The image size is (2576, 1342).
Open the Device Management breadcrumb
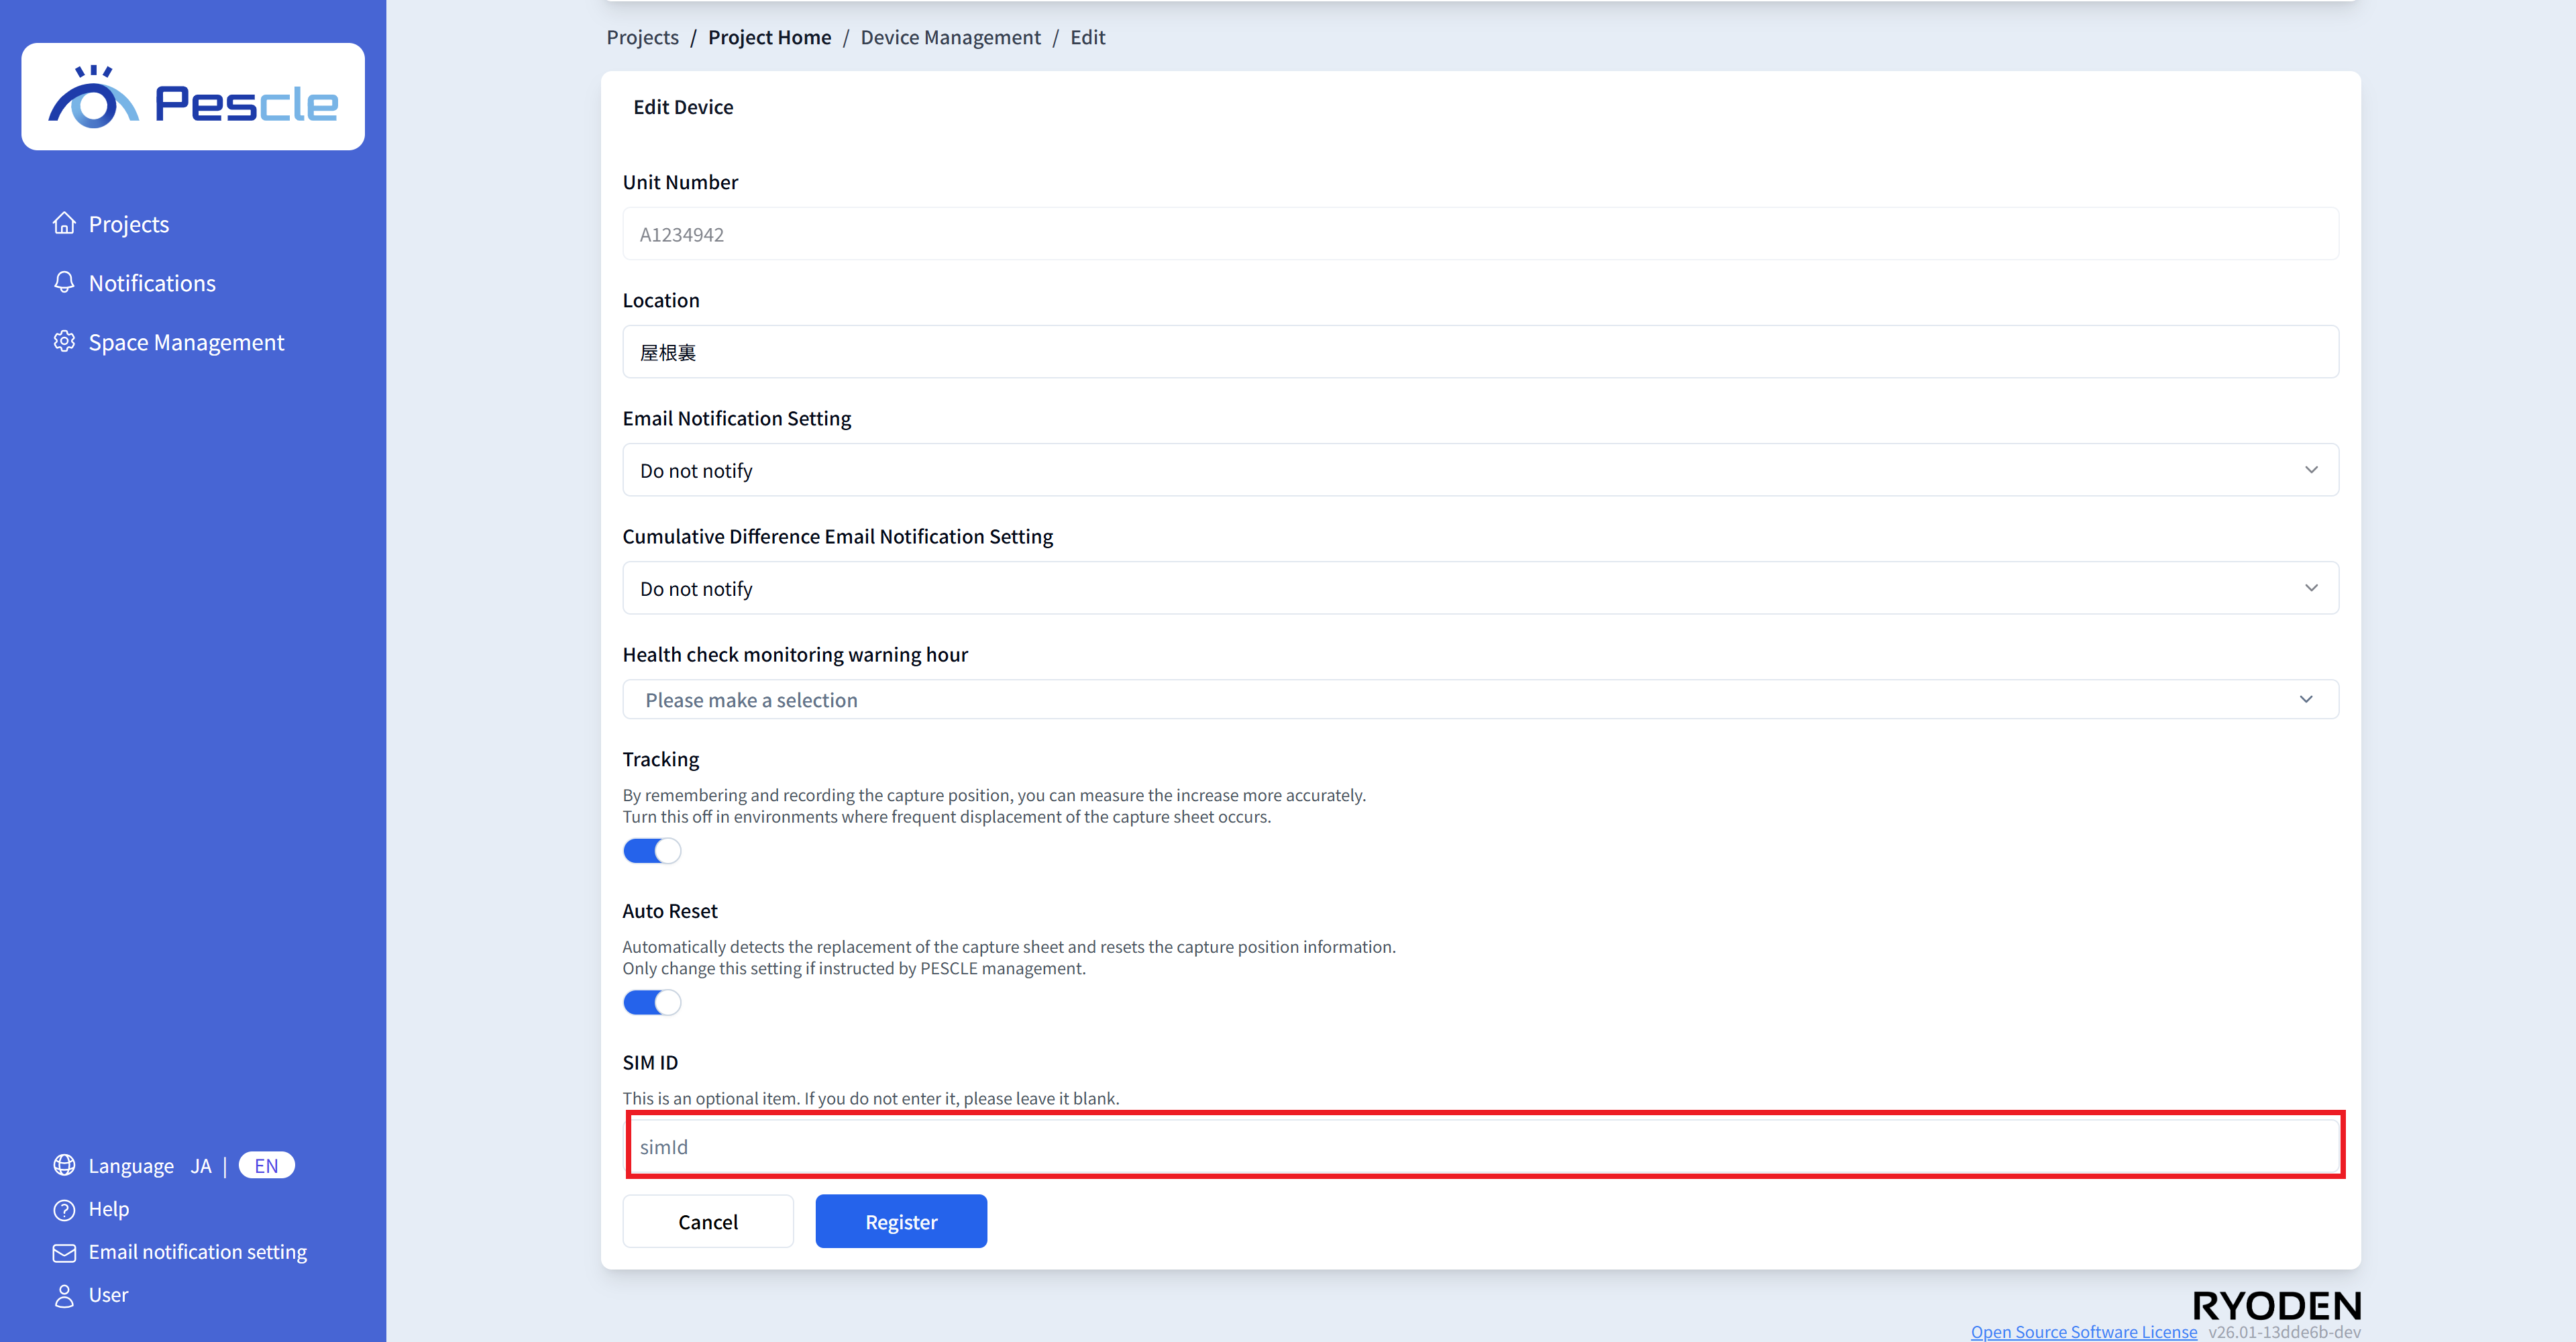pos(950,37)
